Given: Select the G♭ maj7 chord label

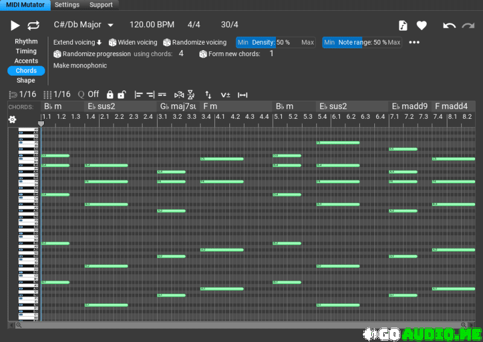Looking at the screenshot, I should [178, 107].
